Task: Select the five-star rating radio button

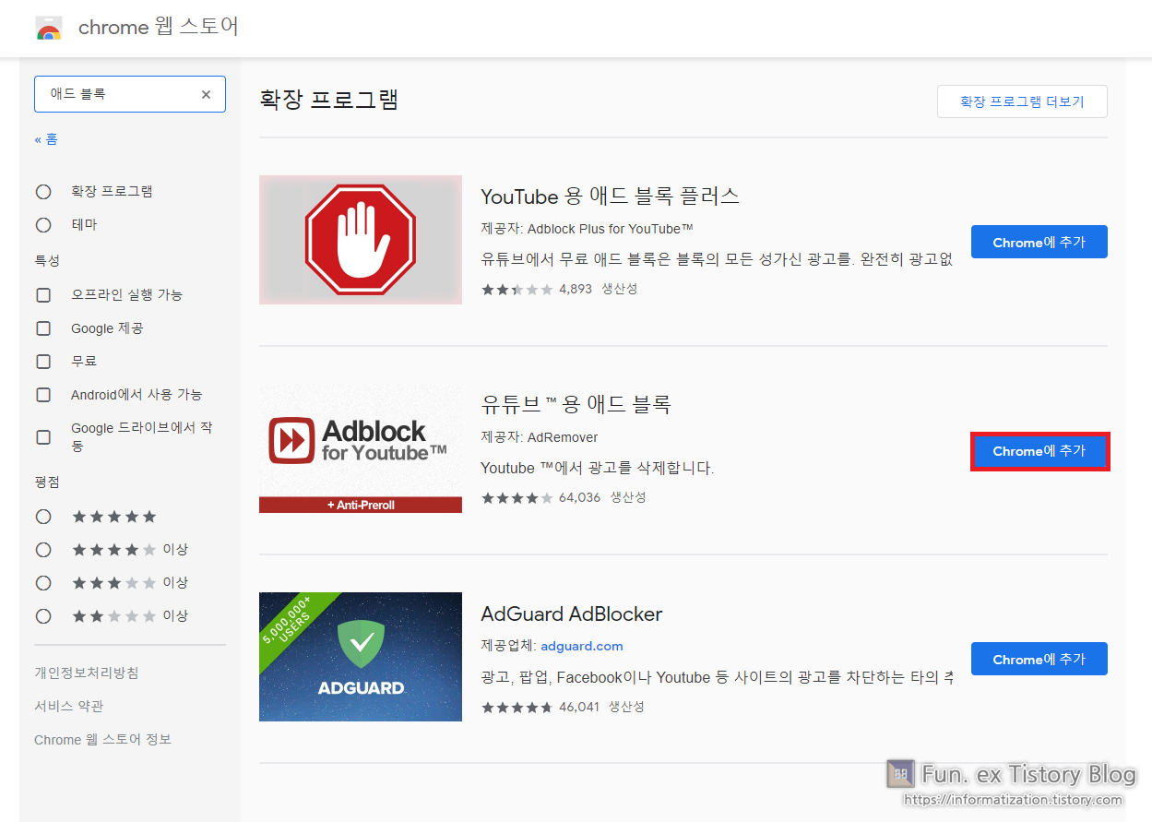Action: [x=43, y=517]
